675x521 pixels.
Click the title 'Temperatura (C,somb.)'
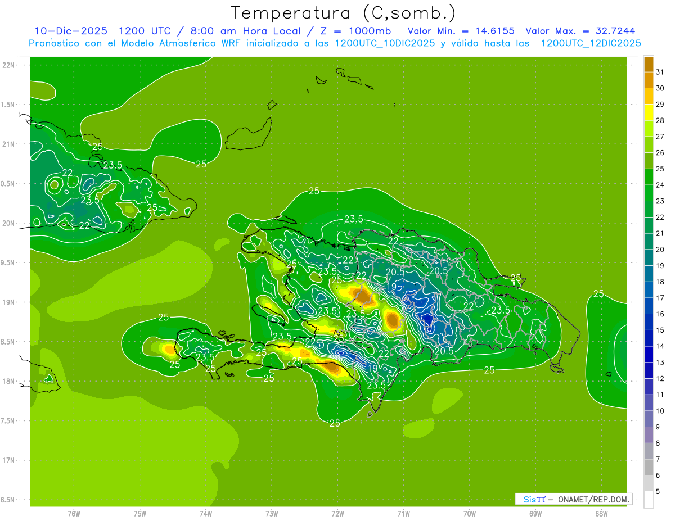coord(344,13)
